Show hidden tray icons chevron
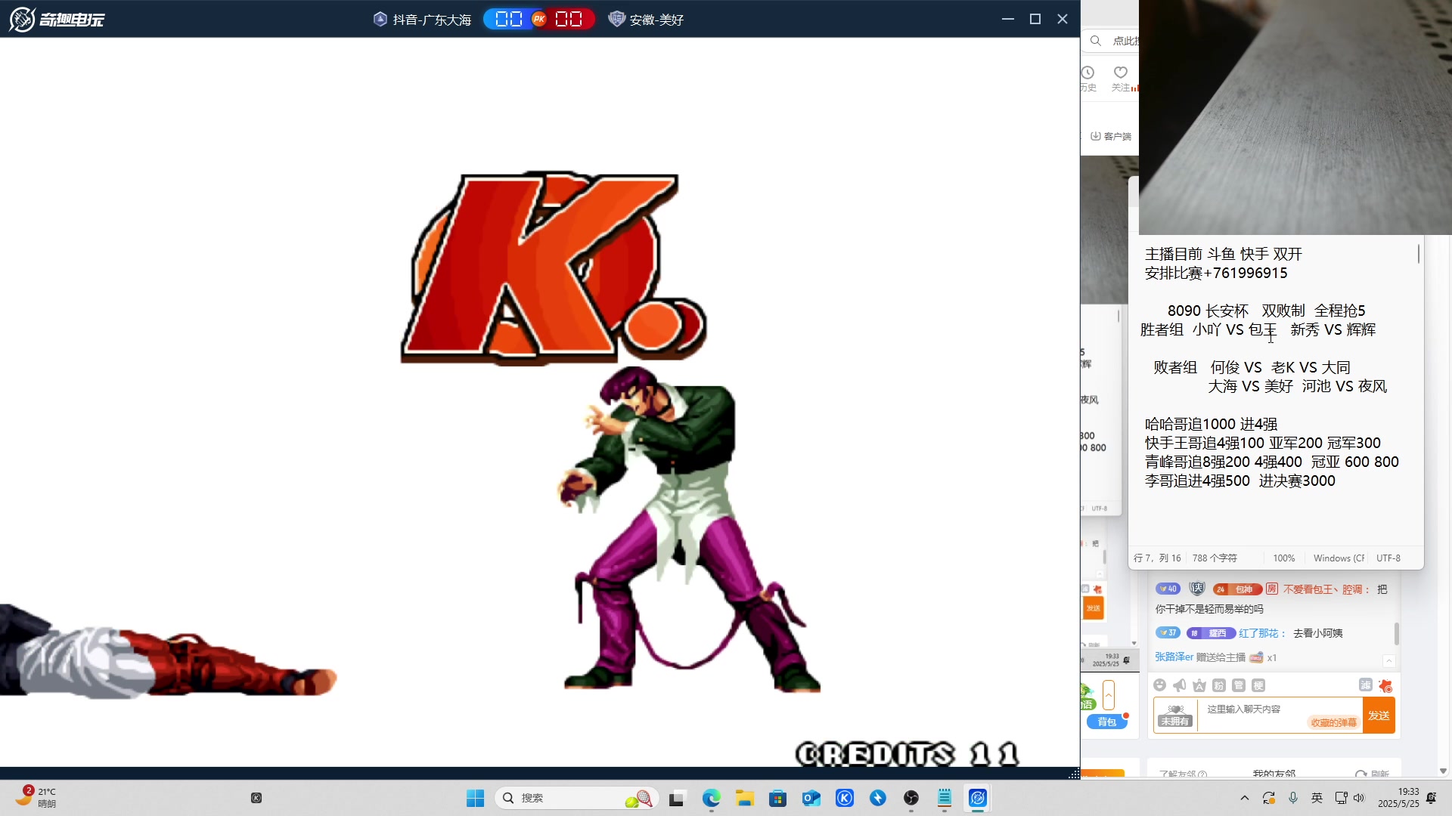Image resolution: width=1452 pixels, height=816 pixels. (1245, 798)
